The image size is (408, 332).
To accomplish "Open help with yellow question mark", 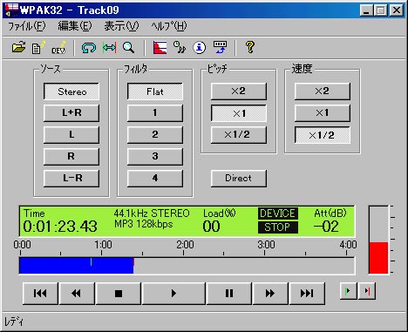I will coord(249,47).
